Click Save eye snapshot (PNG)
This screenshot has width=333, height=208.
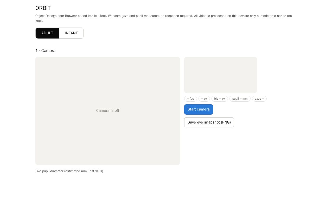pos(209,122)
